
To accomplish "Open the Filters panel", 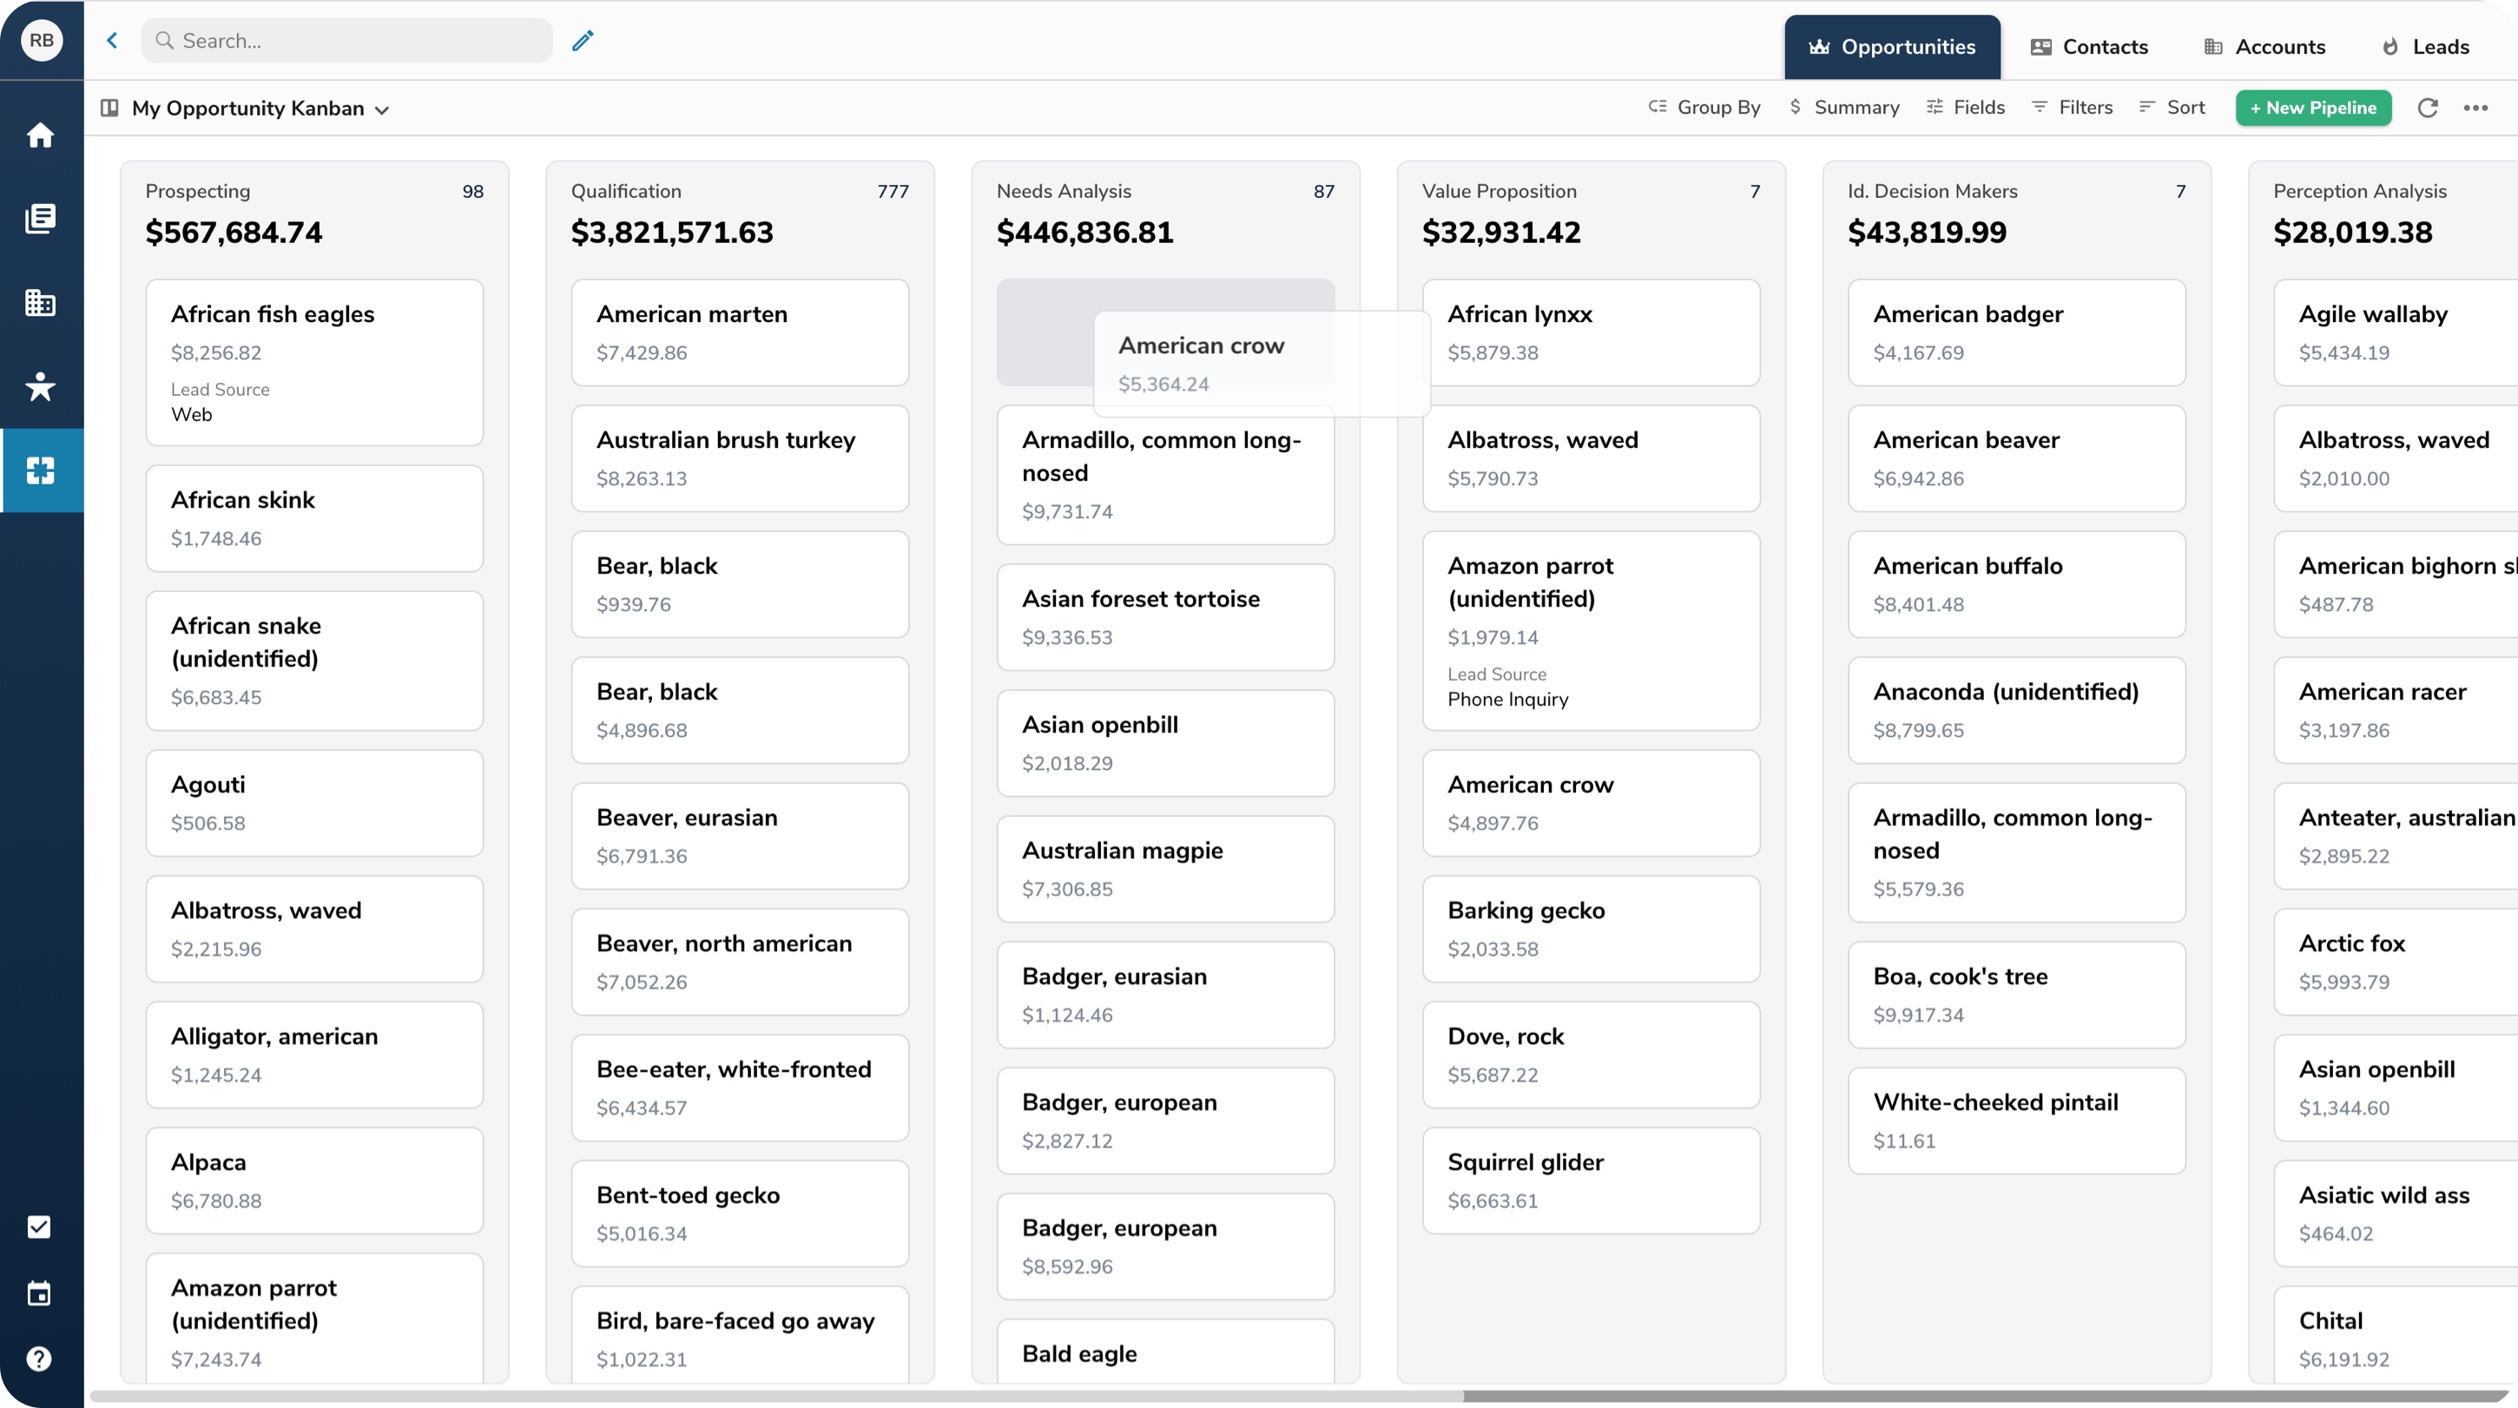I will [x=2073, y=108].
